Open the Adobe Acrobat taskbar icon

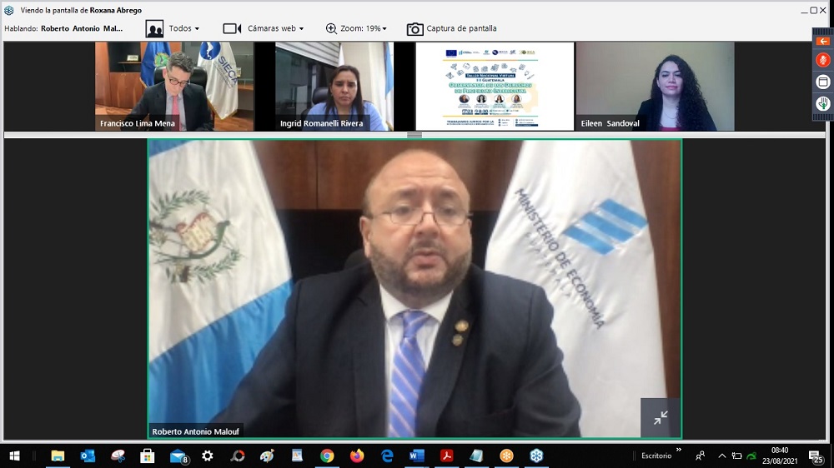tap(447, 456)
